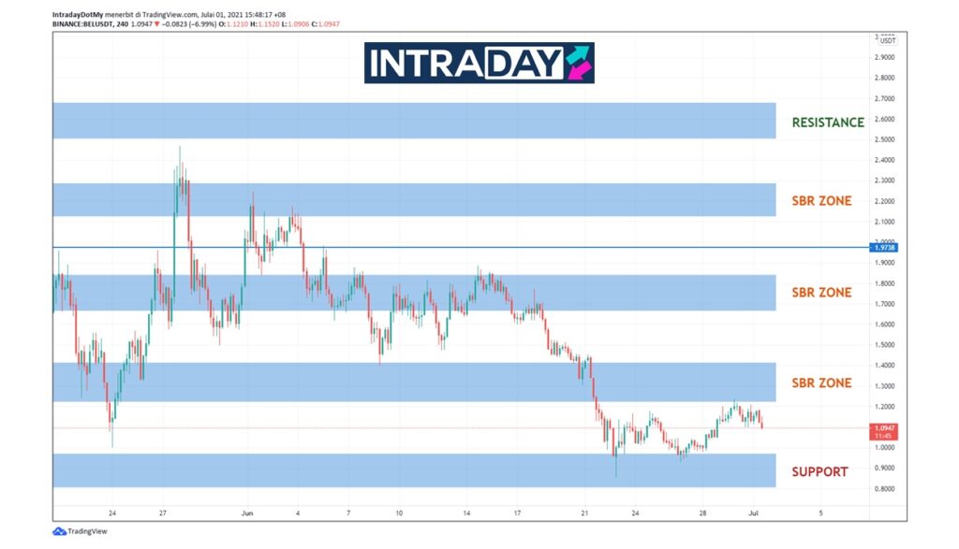The height and width of the screenshot is (549, 959).
Task: Select the SBR ZONE label near 2.2000
Action: (x=821, y=200)
